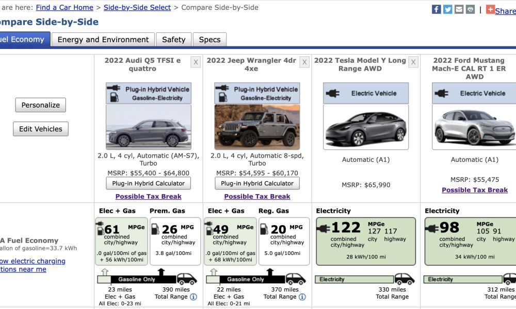Click the plug icon in Ford's Electric Vehicle badge

[442, 93]
